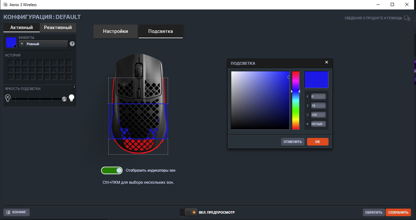Select the bottom red lighting zone on mouse
The image size is (416, 220).
point(138,146)
